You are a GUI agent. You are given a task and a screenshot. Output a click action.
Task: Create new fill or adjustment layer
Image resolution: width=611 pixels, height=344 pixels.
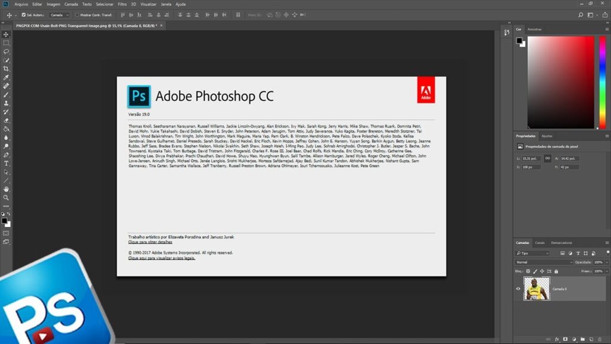574,339
